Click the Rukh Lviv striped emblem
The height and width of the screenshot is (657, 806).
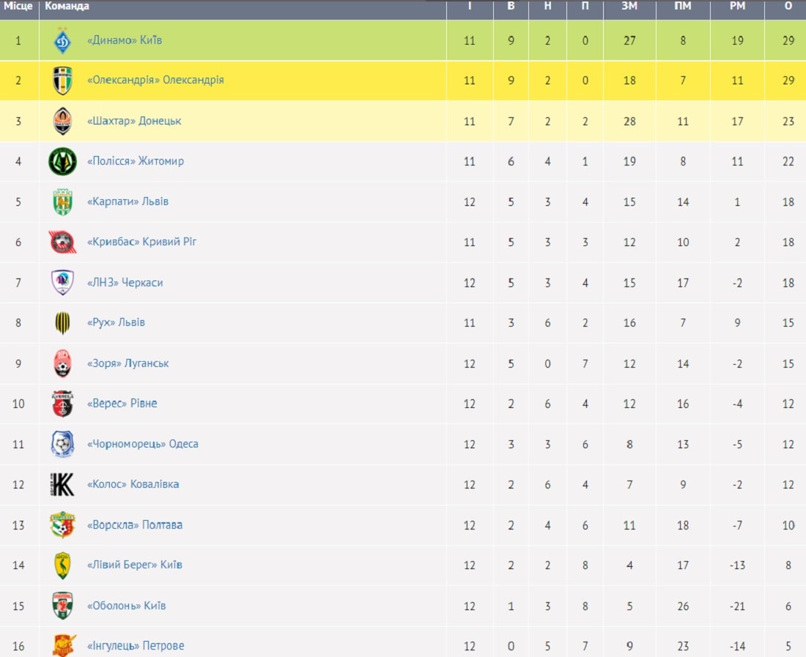tap(63, 322)
